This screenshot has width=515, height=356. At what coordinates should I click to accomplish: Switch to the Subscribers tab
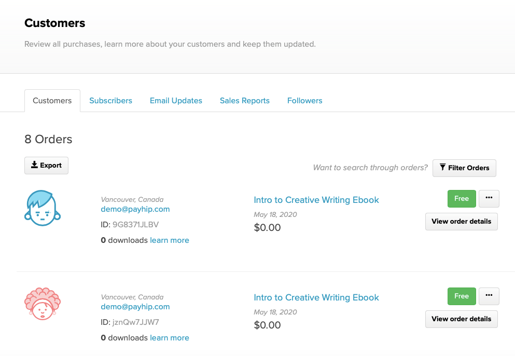click(x=110, y=101)
